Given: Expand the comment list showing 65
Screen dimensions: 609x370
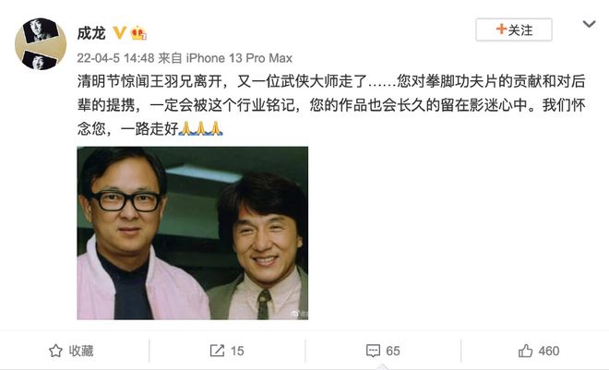Looking at the screenshot, I should coord(393,351).
